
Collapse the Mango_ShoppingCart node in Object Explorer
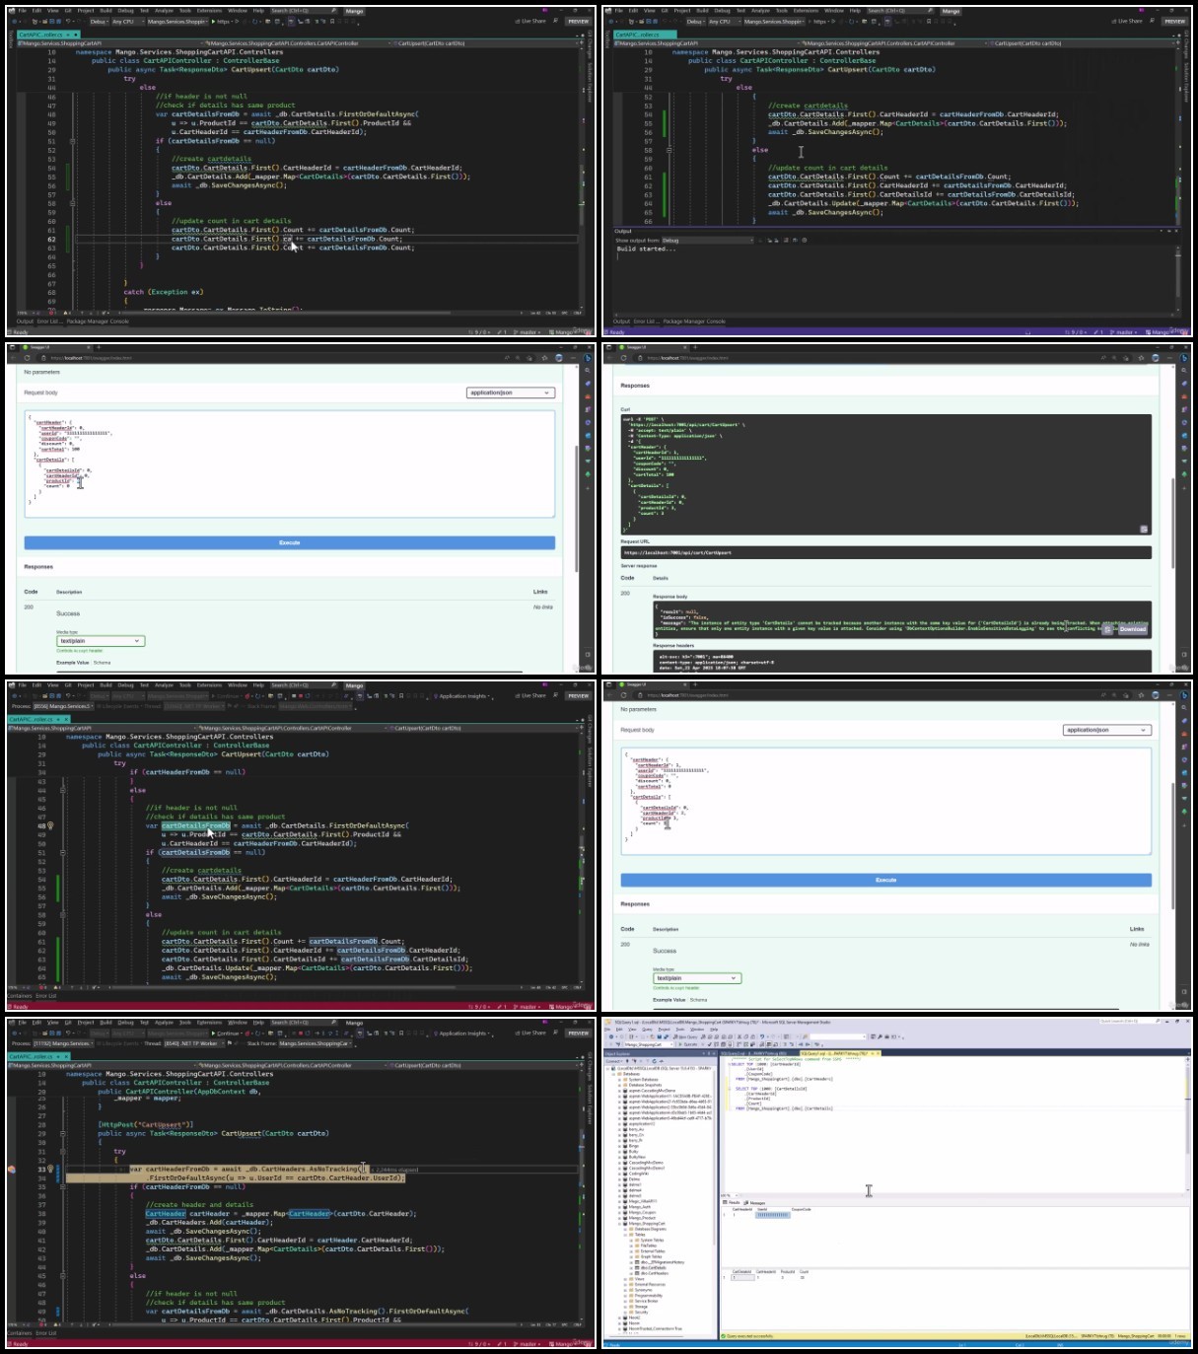pos(619,1224)
